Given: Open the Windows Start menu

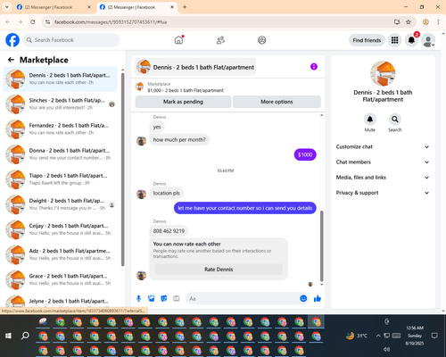Looking at the screenshot, I should [8, 336].
